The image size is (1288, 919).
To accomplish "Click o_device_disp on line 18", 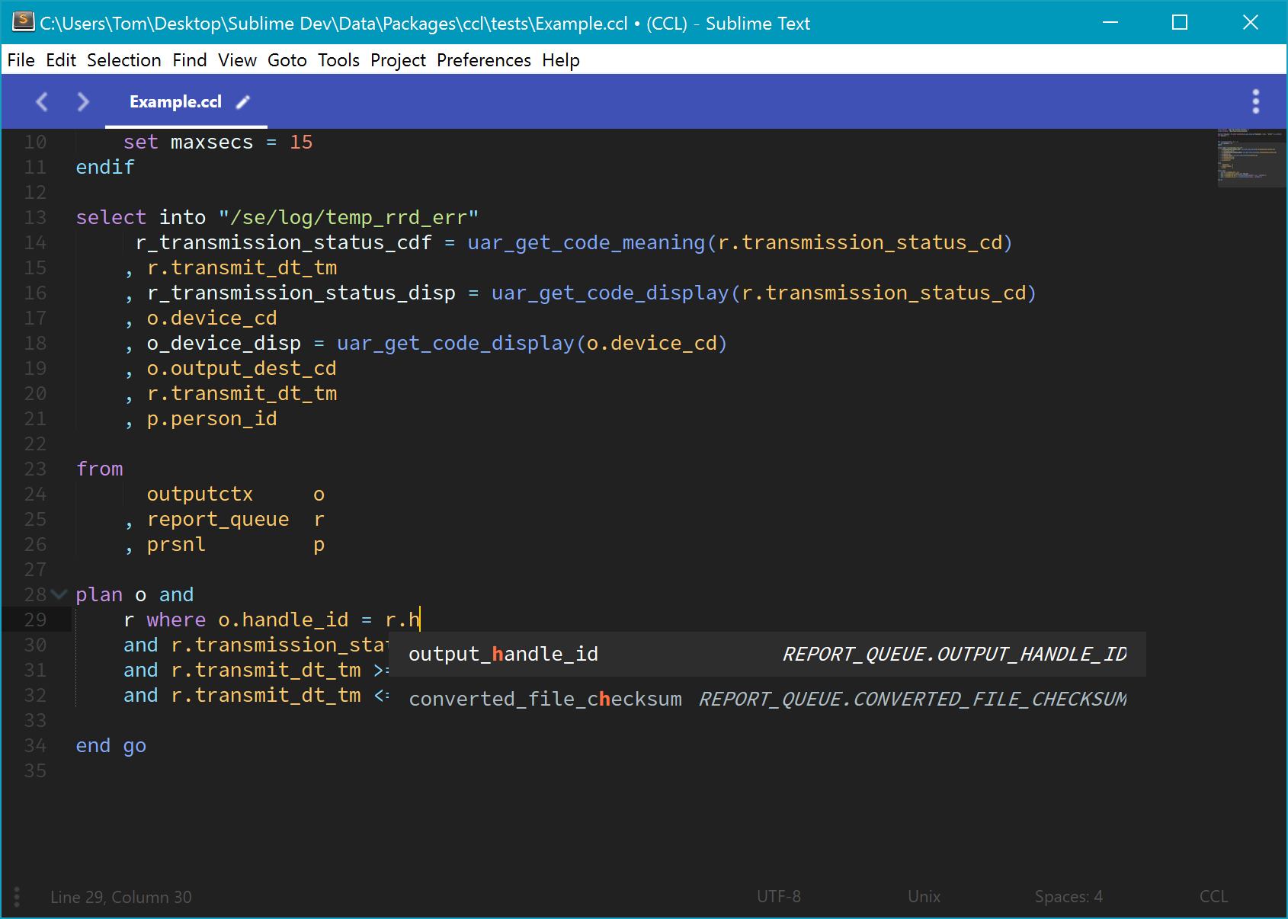I will (224, 344).
